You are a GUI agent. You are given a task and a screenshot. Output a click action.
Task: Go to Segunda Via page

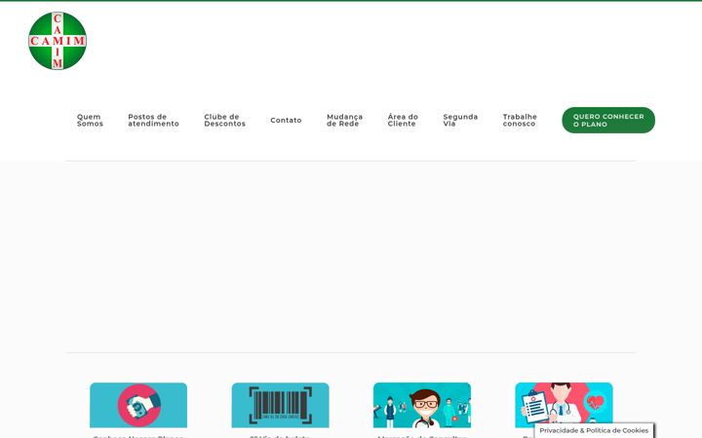pos(460,121)
